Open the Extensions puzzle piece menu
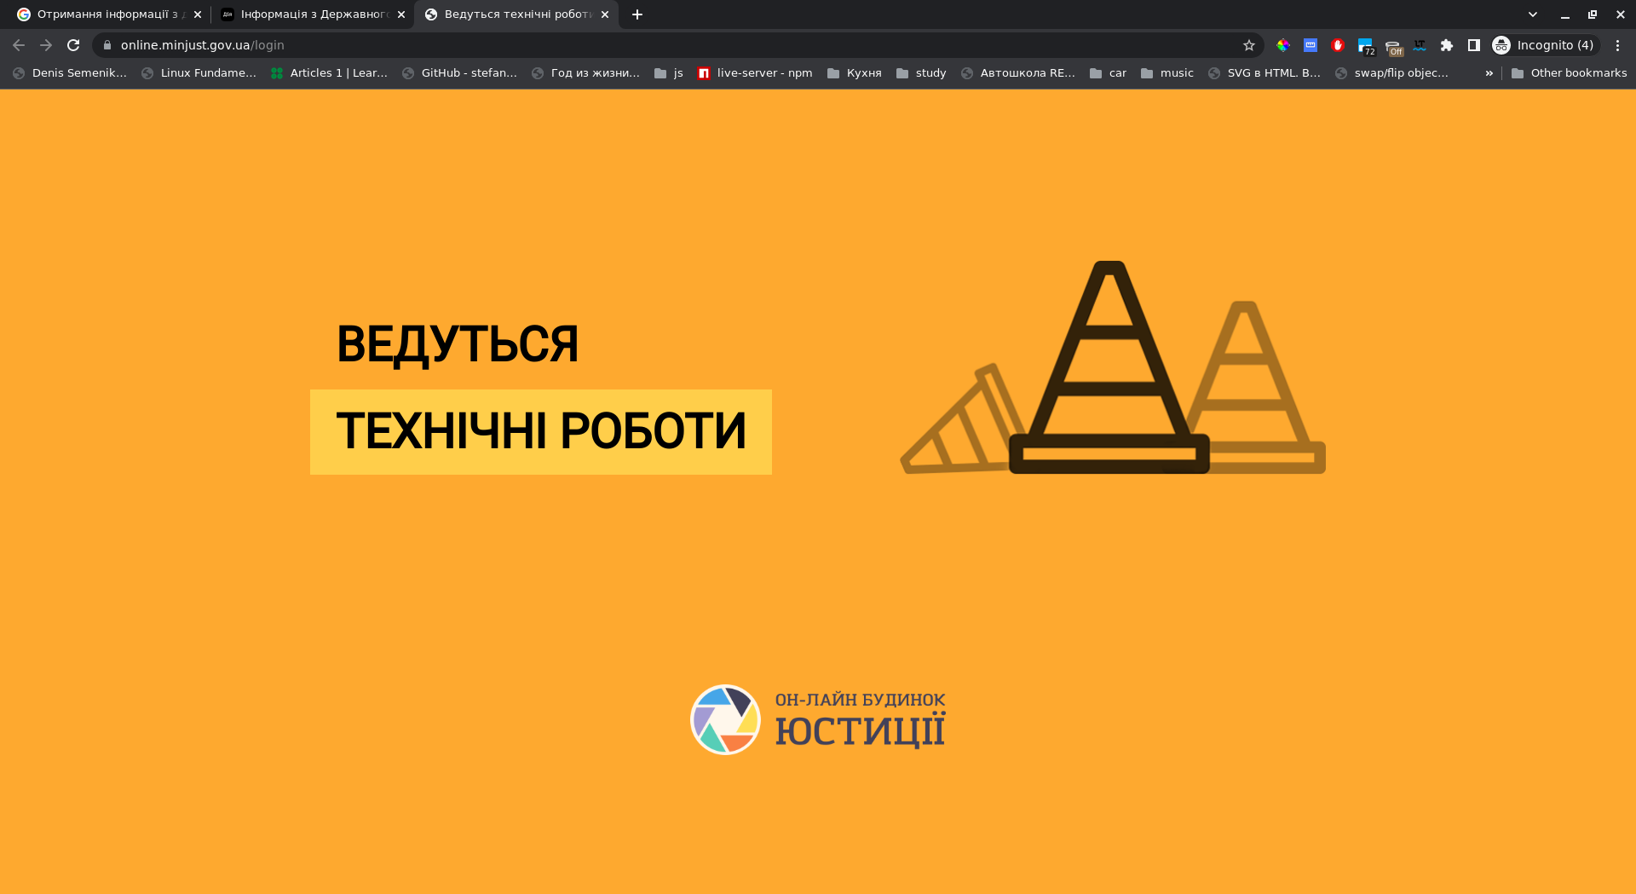 1447,45
